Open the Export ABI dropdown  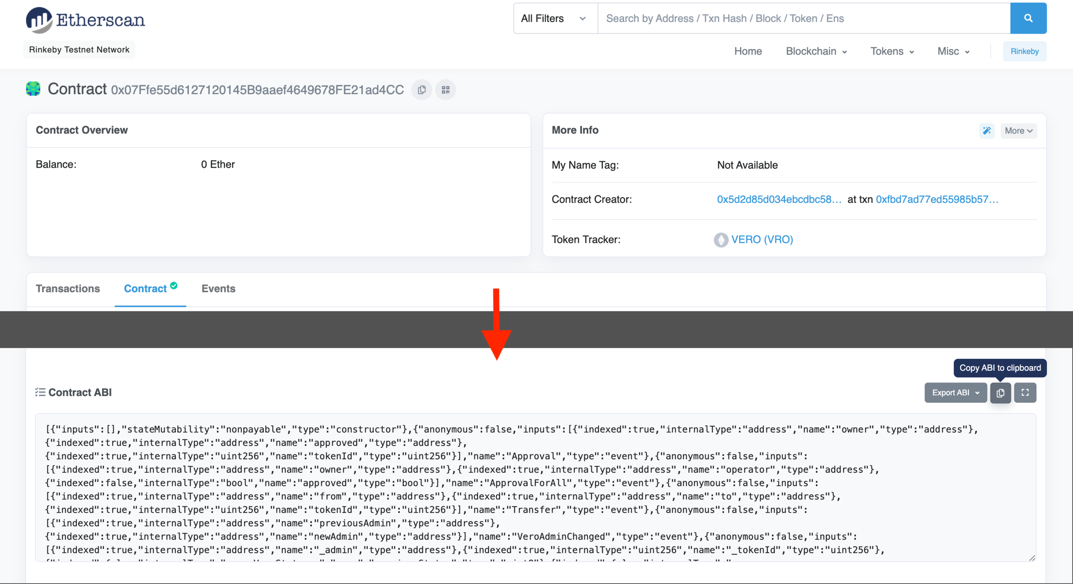point(955,393)
